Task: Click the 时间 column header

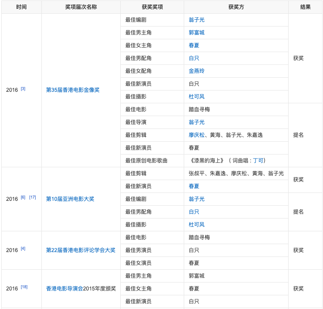Action: point(22,7)
